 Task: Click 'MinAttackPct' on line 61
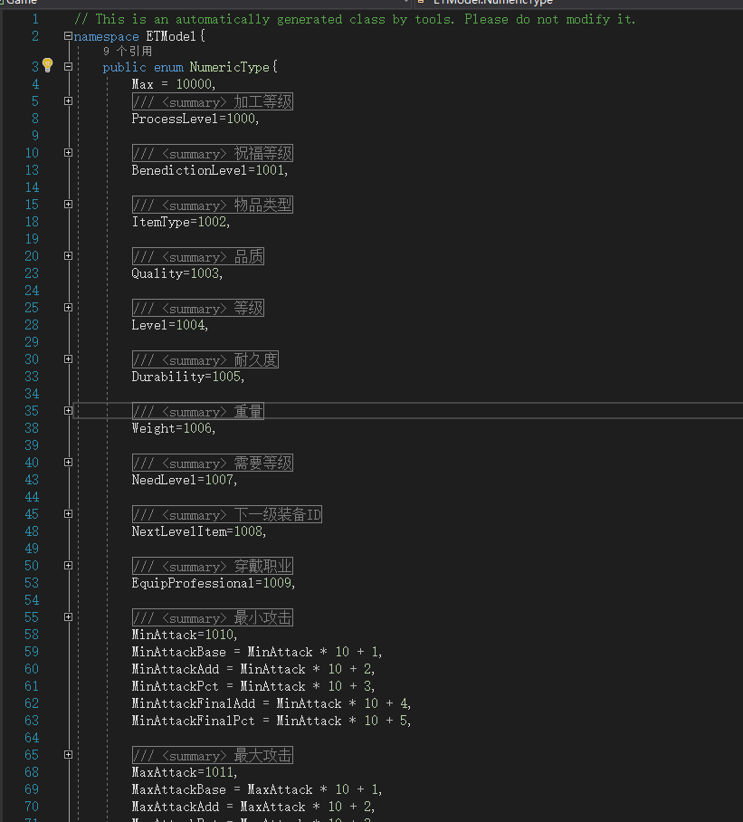pyautogui.click(x=175, y=686)
